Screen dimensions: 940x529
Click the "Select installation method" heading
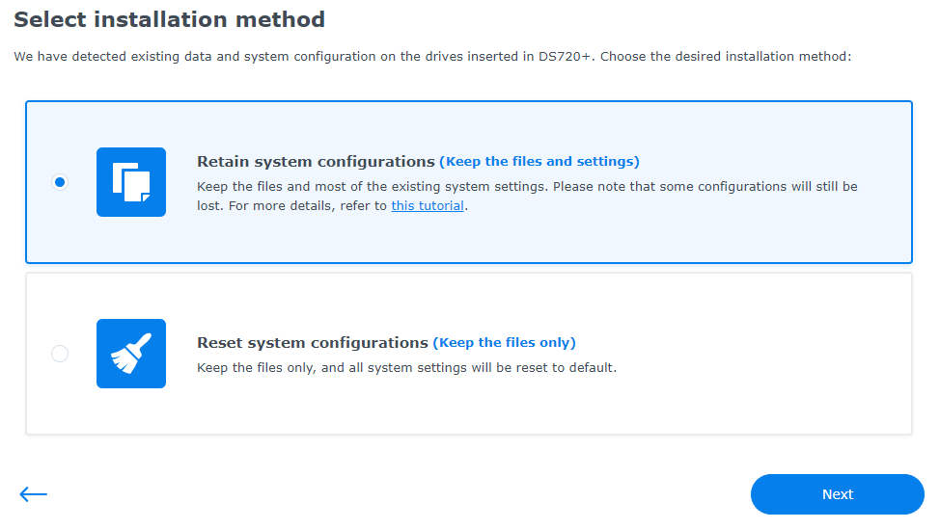(x=170, y=19)
